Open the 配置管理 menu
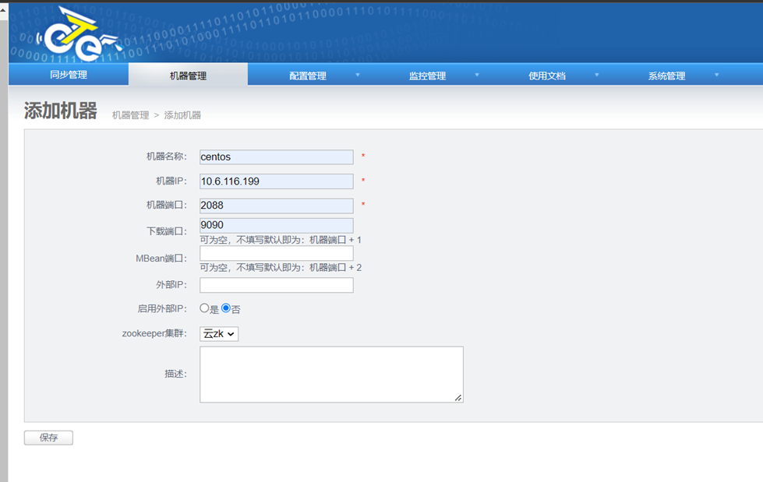 pyautogui.click(x=307, y=76)
